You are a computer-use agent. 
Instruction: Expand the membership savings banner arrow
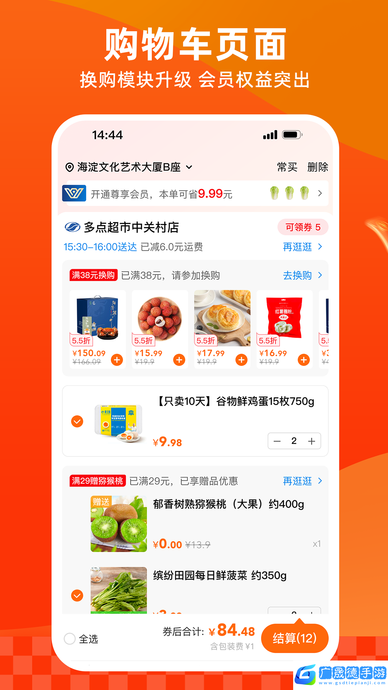click(x=320, y=193)
